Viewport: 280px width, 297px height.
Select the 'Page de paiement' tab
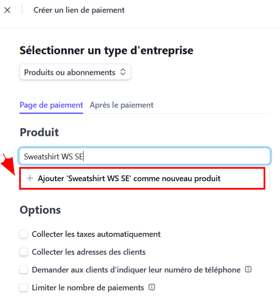51,105
